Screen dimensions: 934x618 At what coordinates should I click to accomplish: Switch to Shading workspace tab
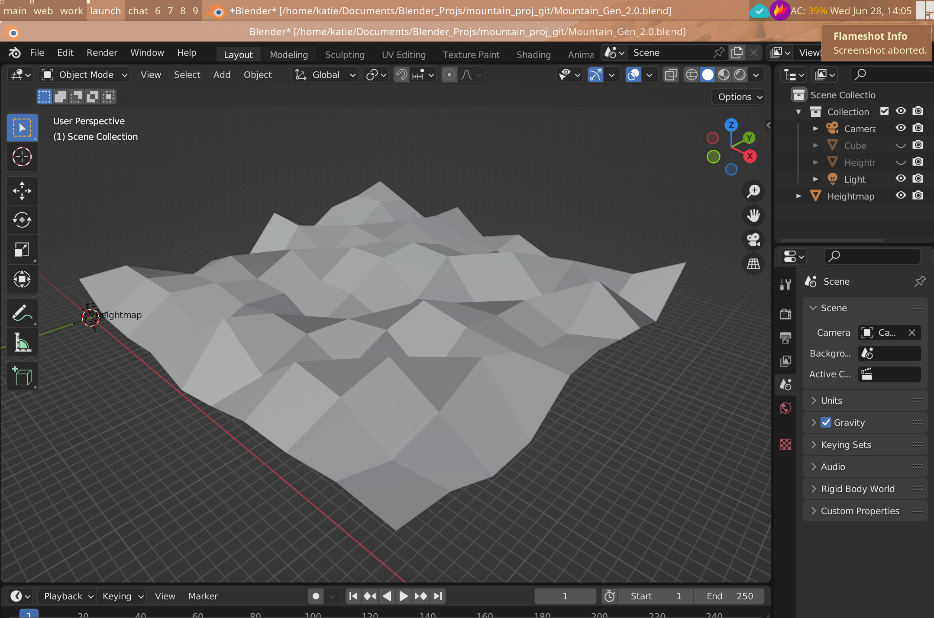click(534, 52)
